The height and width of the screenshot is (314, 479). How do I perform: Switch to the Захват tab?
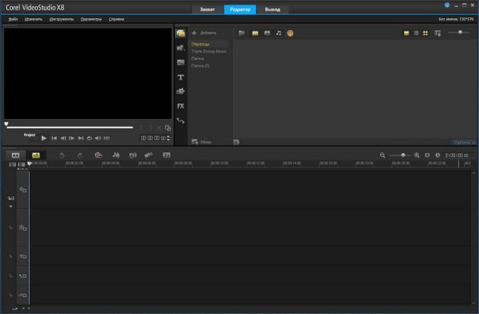point(207,10)
